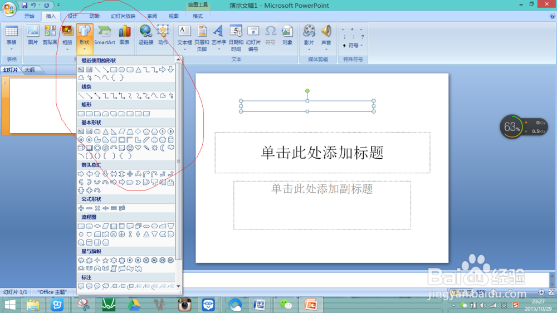Screen dimensions: 557x313
Task: Click the 单击此处添加副标题 subtitle placeholder
Action: (x=322, y=205)
